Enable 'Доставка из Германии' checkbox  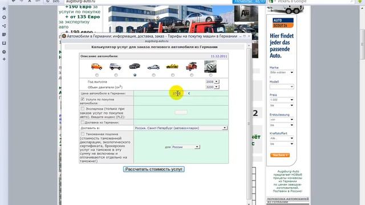[x=82, y=122]
